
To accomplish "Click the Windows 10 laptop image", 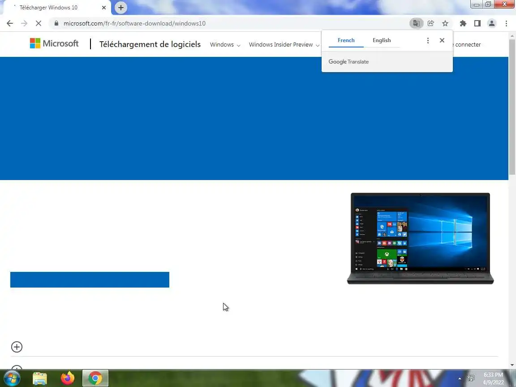I will [x=420, y=239].
